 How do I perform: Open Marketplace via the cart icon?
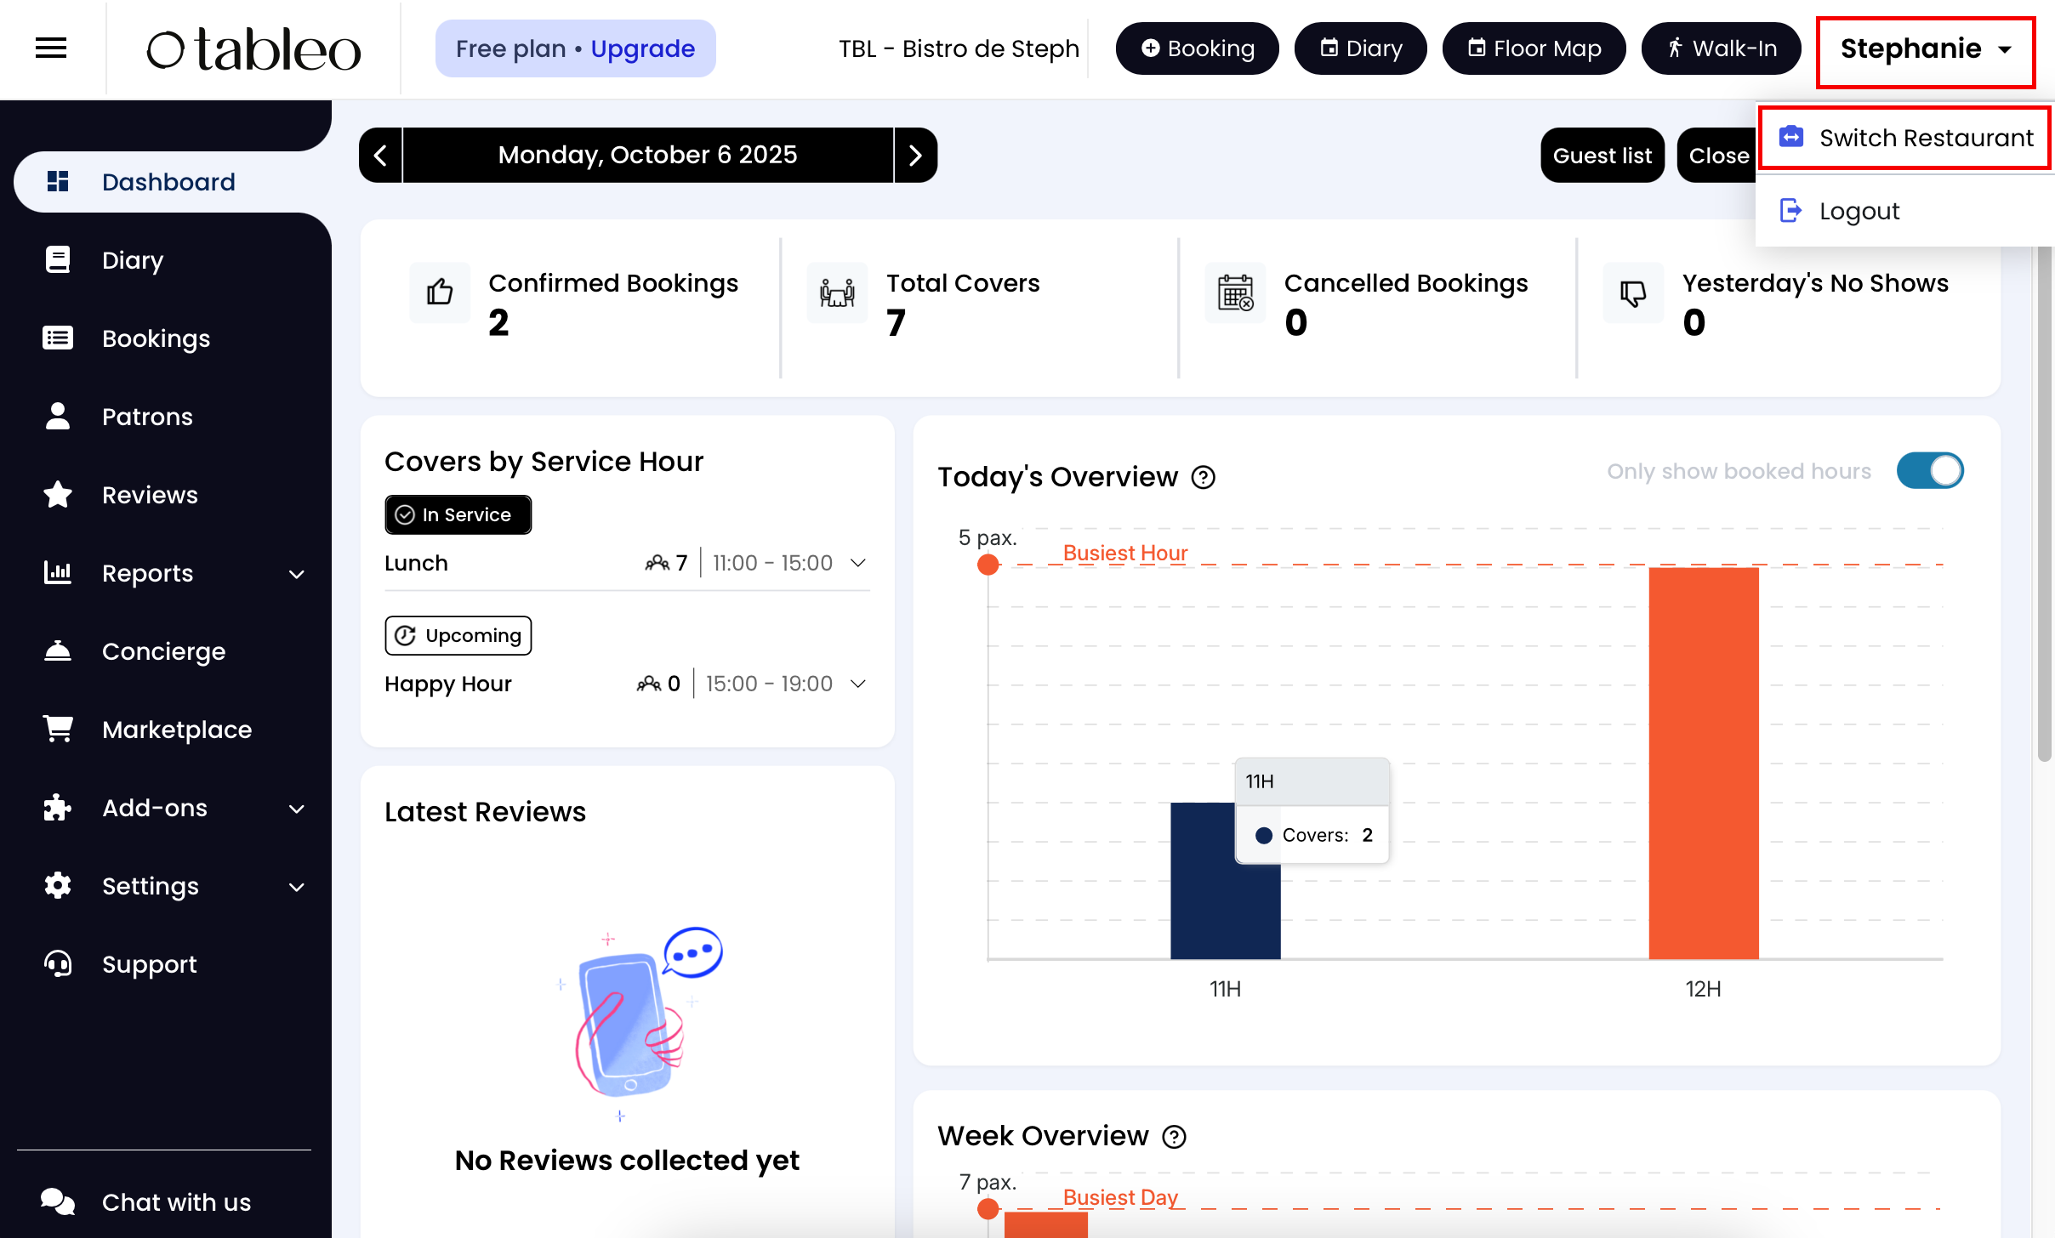click(x=58, y=730)
